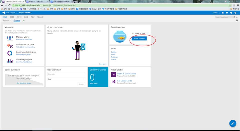This screenshot has width=240, height=131.
Task: Click the blue Open User Stories tile
Action: [98, 77]
